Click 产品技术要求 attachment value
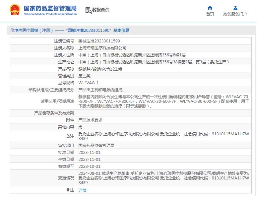Screen dimensions: 257x200 point(90,120)
